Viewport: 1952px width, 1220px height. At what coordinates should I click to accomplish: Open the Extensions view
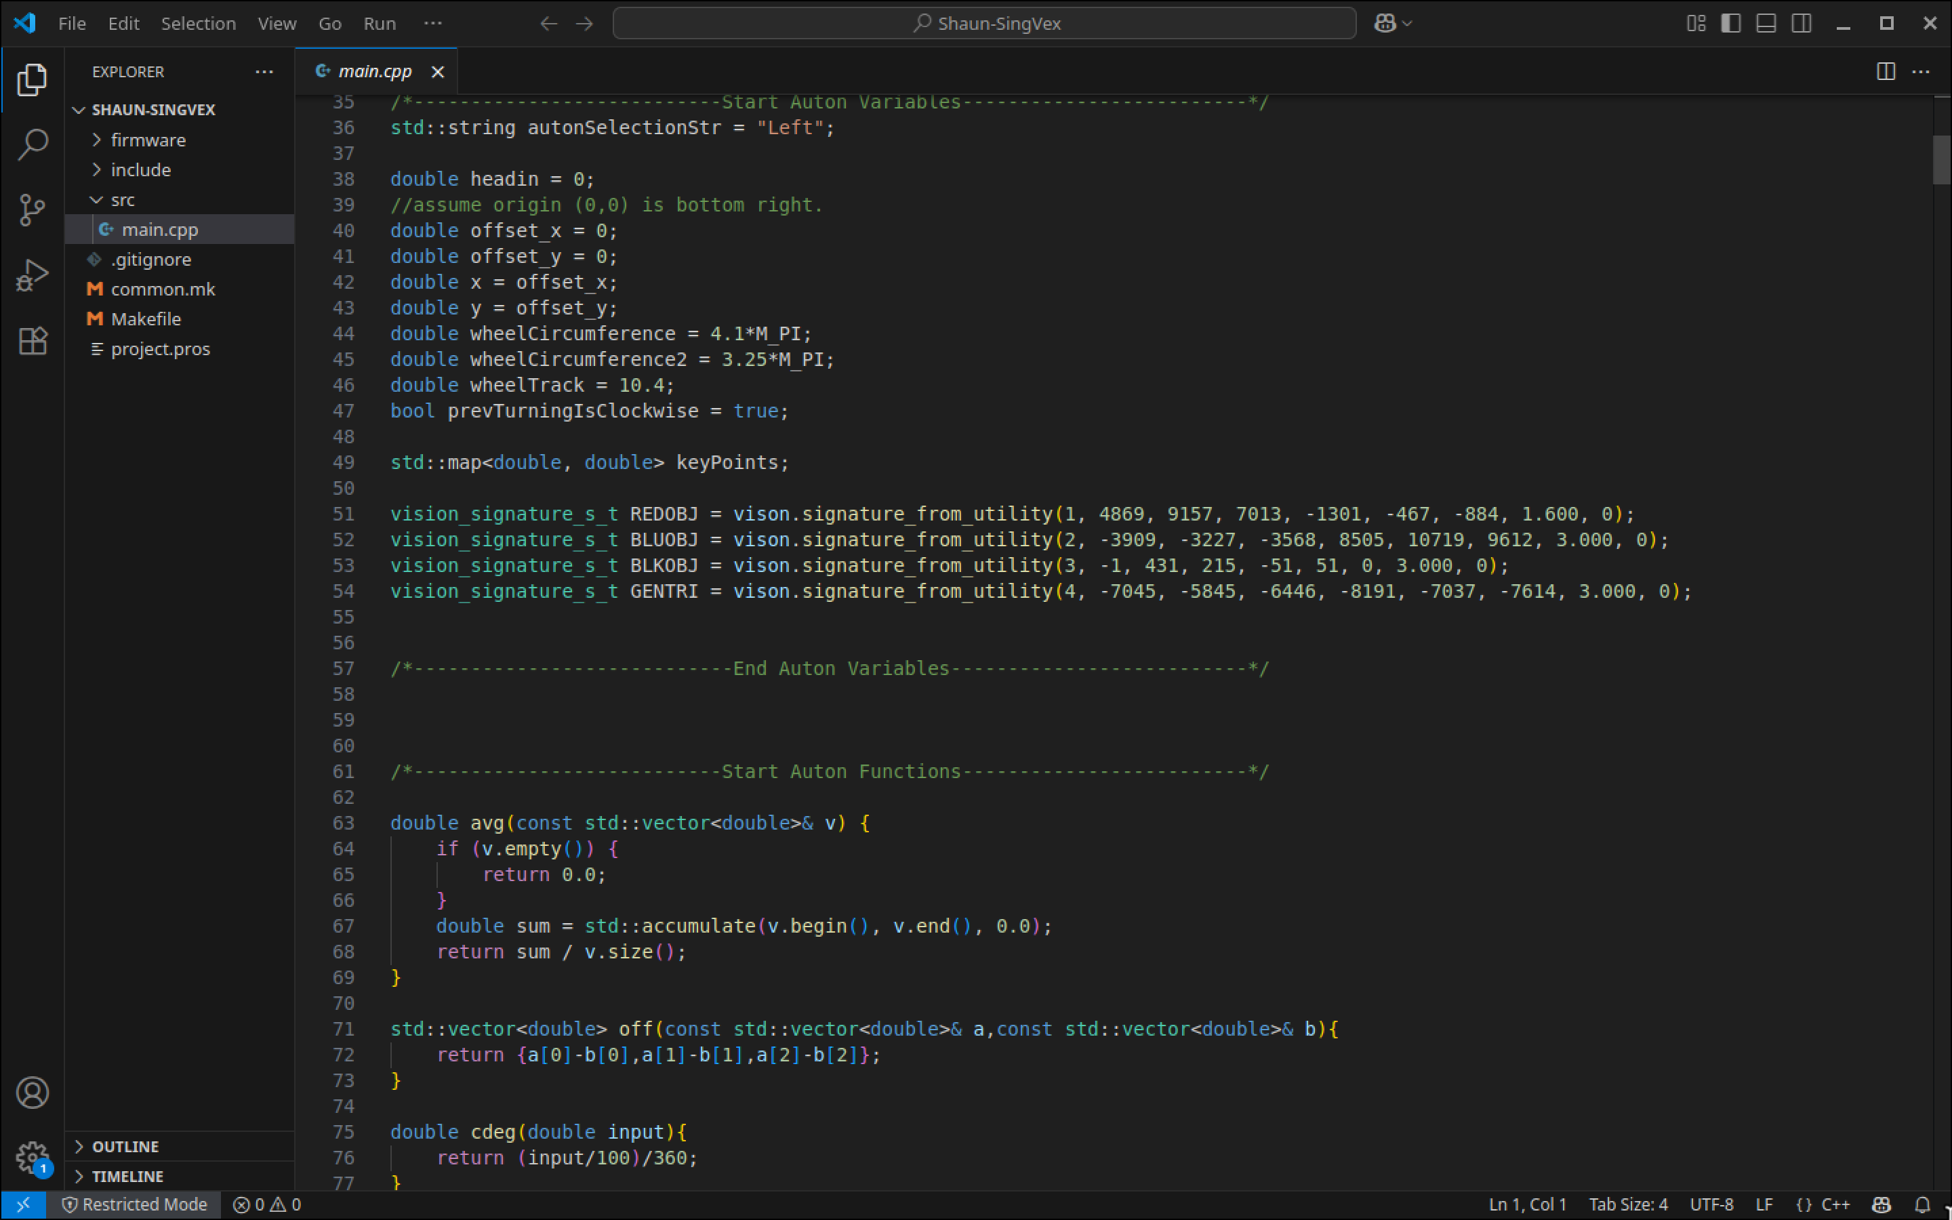click(x=33, y=340)
